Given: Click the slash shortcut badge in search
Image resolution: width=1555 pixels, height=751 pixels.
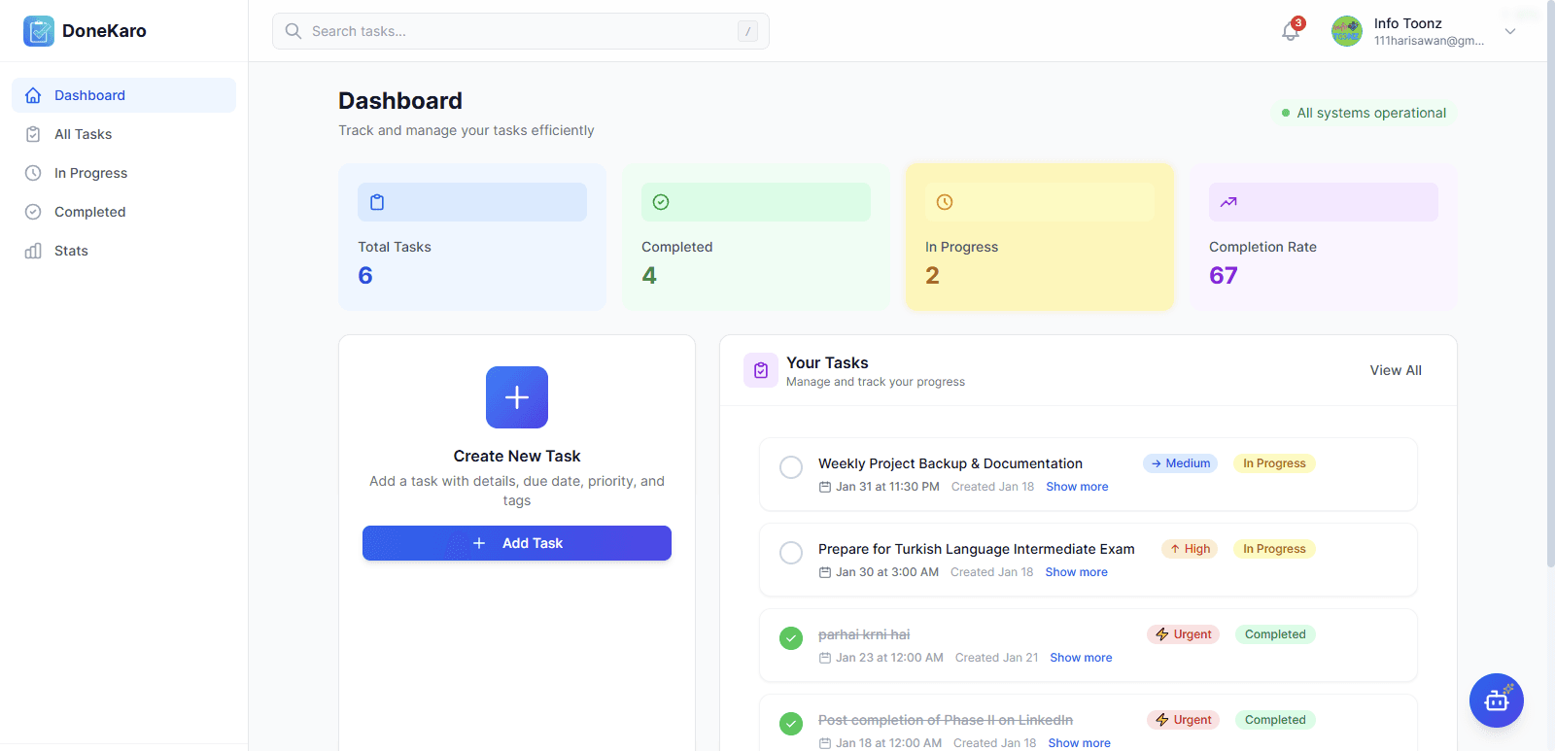Looking at the screenshot, I should 747,31.
